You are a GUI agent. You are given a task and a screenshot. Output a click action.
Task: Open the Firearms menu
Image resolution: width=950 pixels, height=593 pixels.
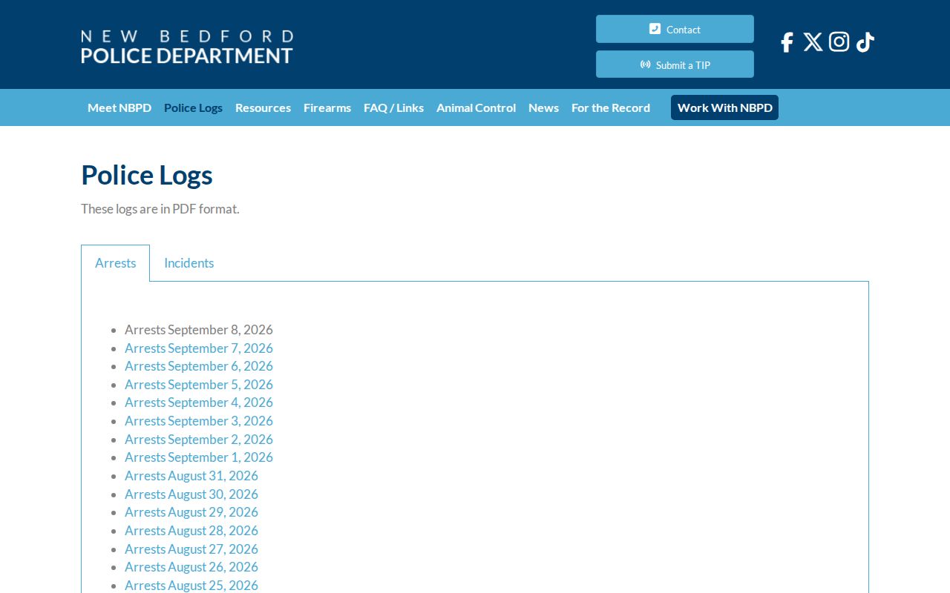point(327,107)
